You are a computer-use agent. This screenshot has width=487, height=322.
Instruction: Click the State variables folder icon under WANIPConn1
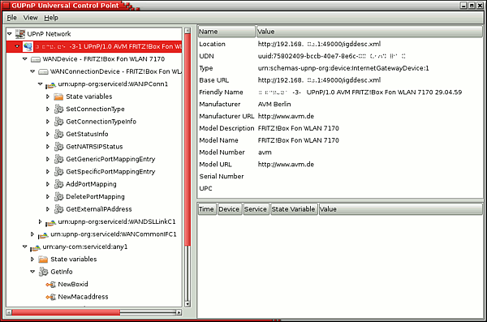(x=58, y=97)
